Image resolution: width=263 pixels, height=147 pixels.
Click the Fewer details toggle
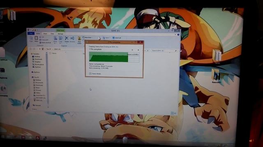point(95,73)
